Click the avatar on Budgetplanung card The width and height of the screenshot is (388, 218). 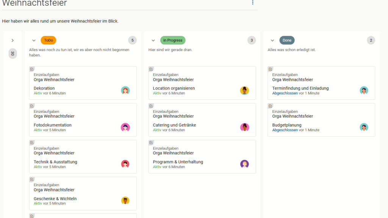364,127
